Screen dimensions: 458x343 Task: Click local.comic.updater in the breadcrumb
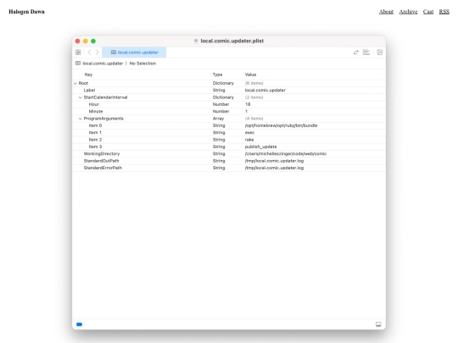103,64
